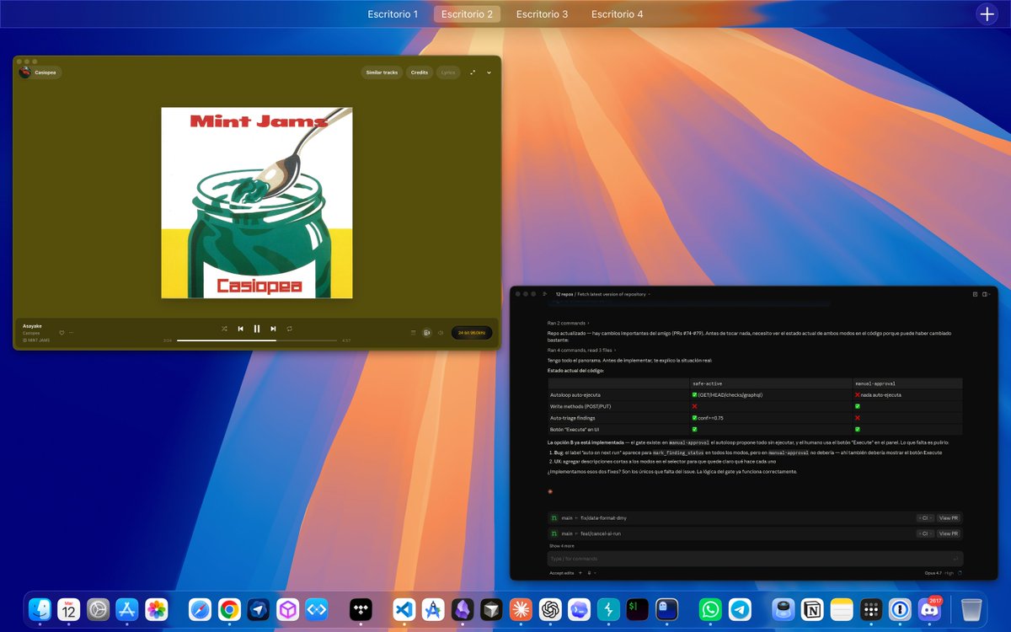Open the Opus 4.7 model selector
The width and height of the screenshot is (1011, 632).
pyautogui.click(x=933, y=573)
